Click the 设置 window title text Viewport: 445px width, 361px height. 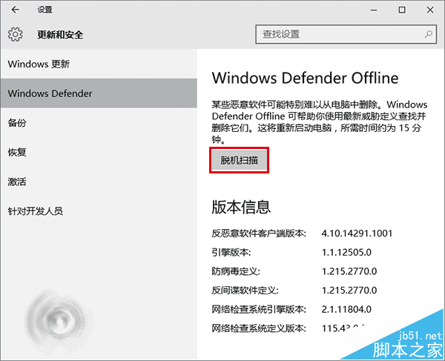point(44,10)
